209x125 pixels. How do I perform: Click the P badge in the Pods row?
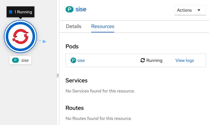click(x=73, y=60)
